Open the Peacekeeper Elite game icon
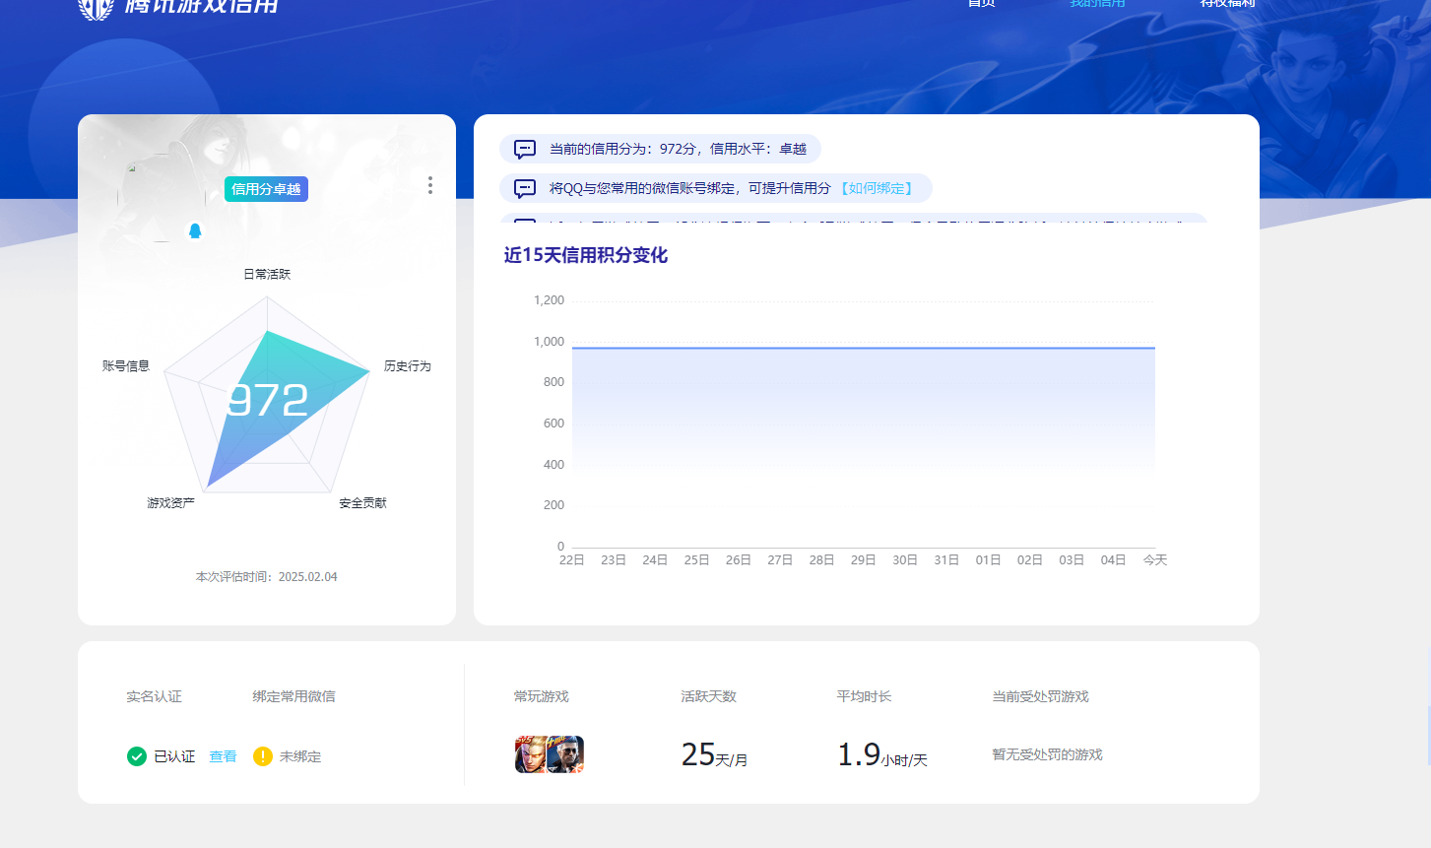 [x=566, y=754]
